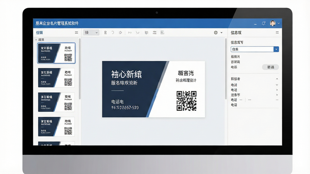Screen dimensions: 310x174
Task: Open the small arrow beside the gear icon
Action: pos(221,33)
